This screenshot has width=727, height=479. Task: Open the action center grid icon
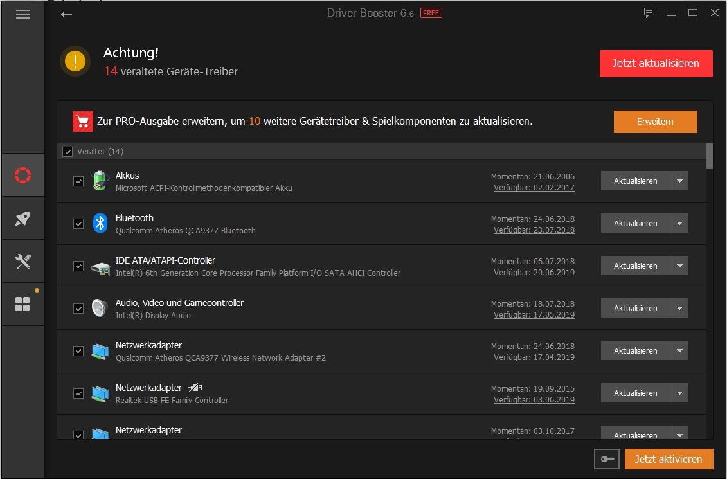pyautogui.click(x=23, y=304)
